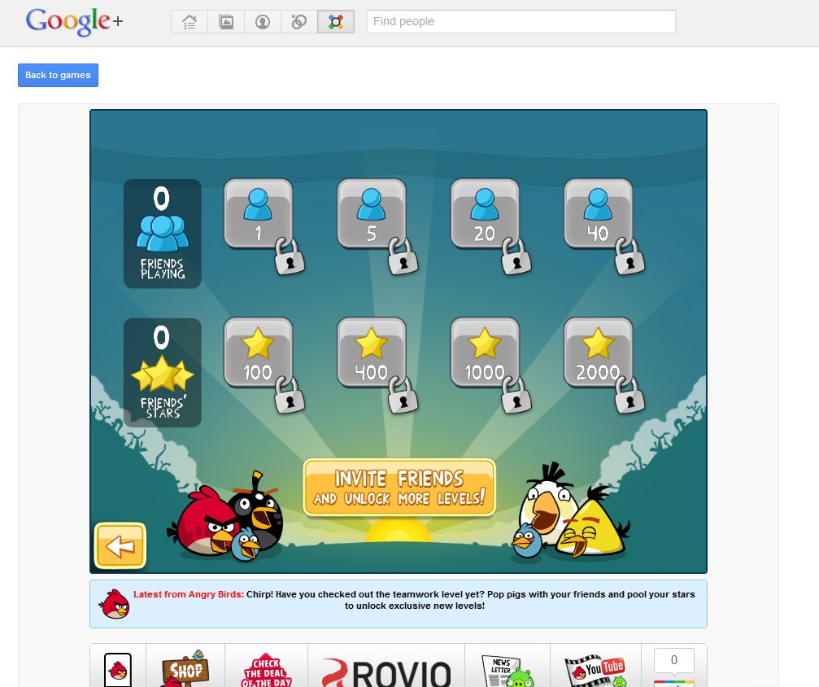Screen dimensions: 819x687
Task: Click the red and black birds group
Action: click(x=225, y=518)
